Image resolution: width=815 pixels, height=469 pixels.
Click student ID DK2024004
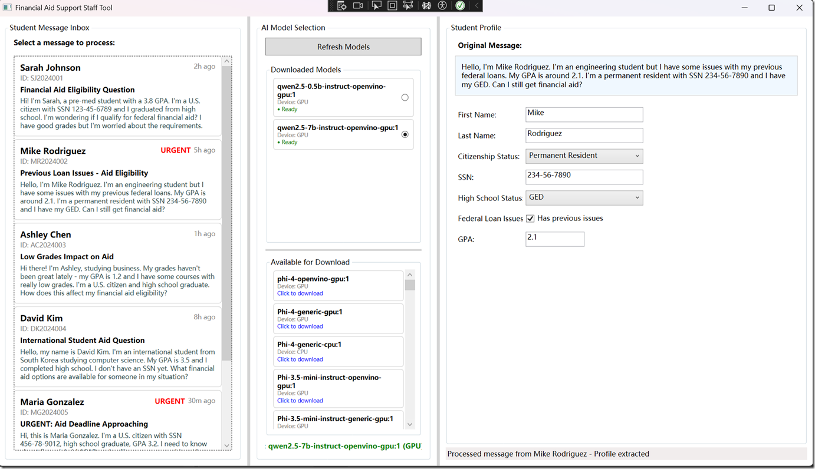[x=43, y=329]
